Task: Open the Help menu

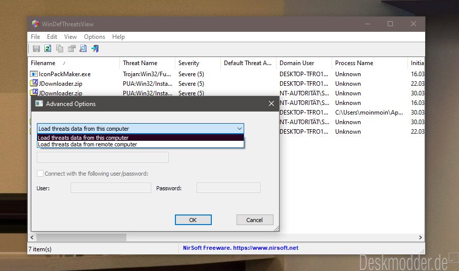Action: click(x=119, y=37)
